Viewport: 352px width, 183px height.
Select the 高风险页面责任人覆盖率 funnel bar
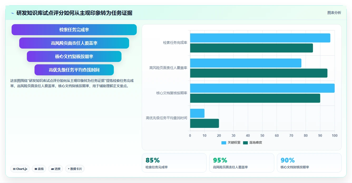74,43
